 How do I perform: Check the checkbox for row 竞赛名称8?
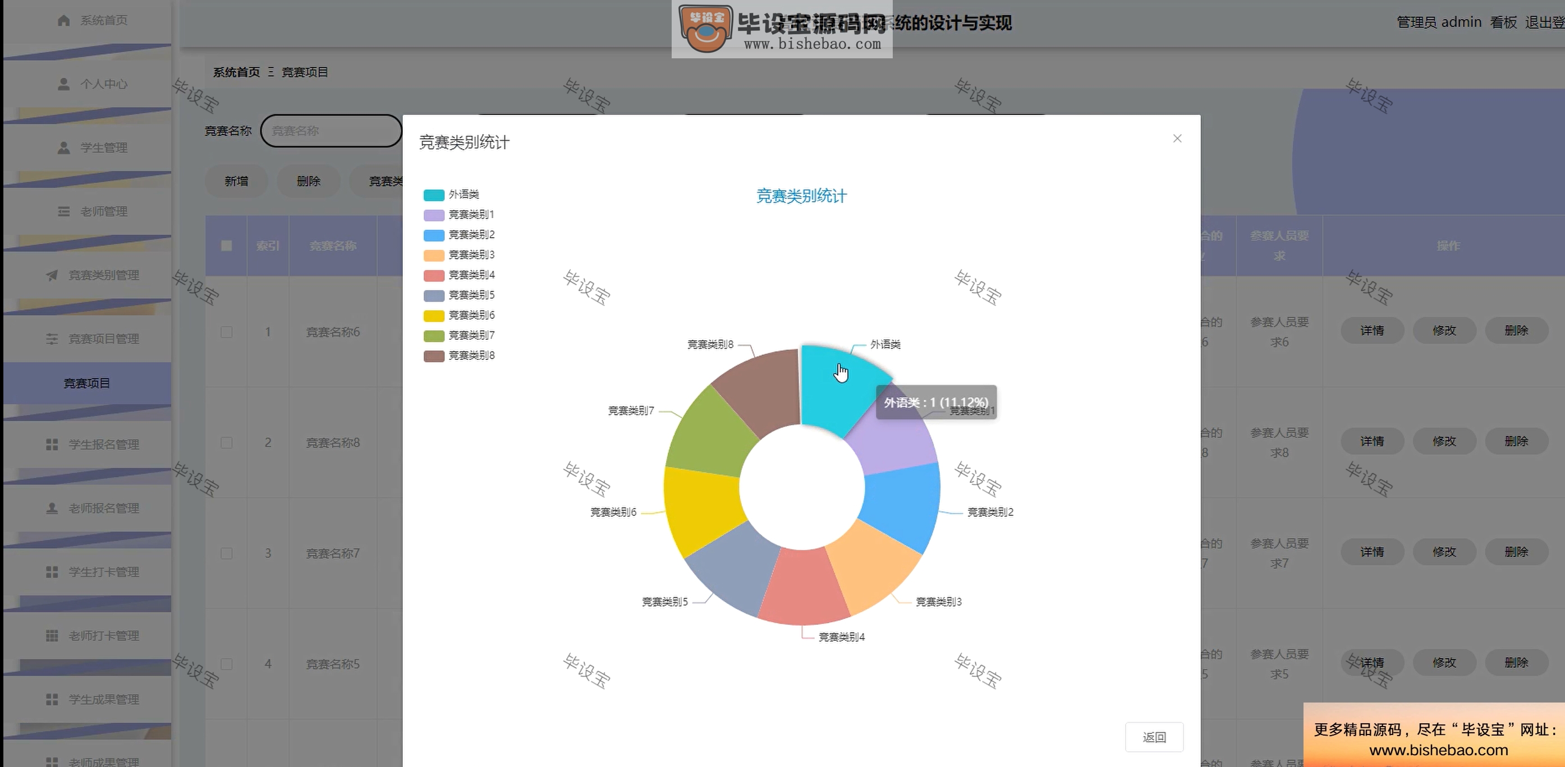(227, 443)
